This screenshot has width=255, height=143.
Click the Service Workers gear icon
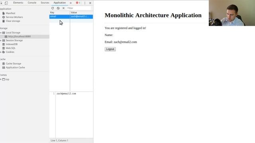click(x=4, y=17)
